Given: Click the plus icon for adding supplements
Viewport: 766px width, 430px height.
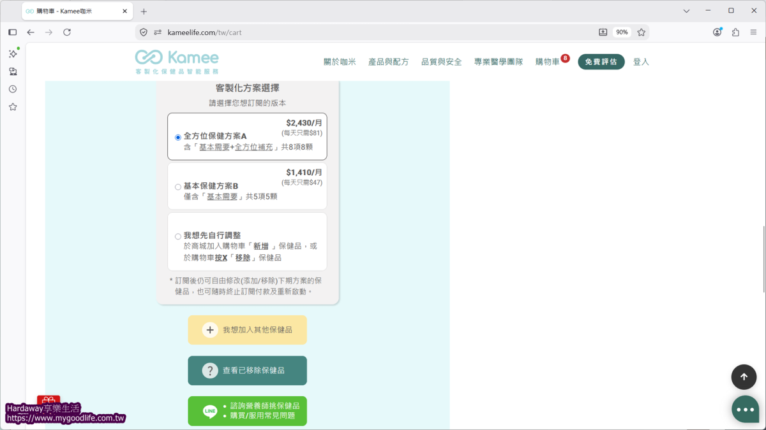Looking at the screenshot, I should tap(210, 330).
